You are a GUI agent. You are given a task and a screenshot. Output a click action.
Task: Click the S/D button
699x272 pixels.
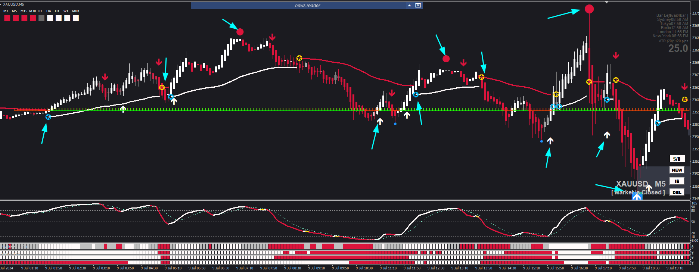tap(677, 159)
